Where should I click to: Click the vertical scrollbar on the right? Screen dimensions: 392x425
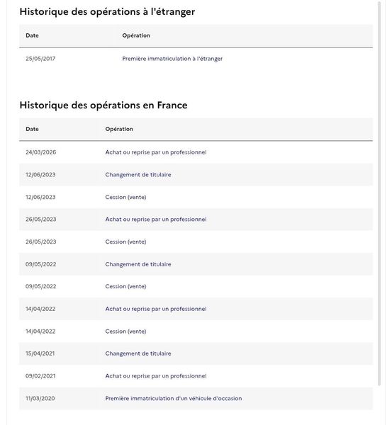tap(379, 193)
